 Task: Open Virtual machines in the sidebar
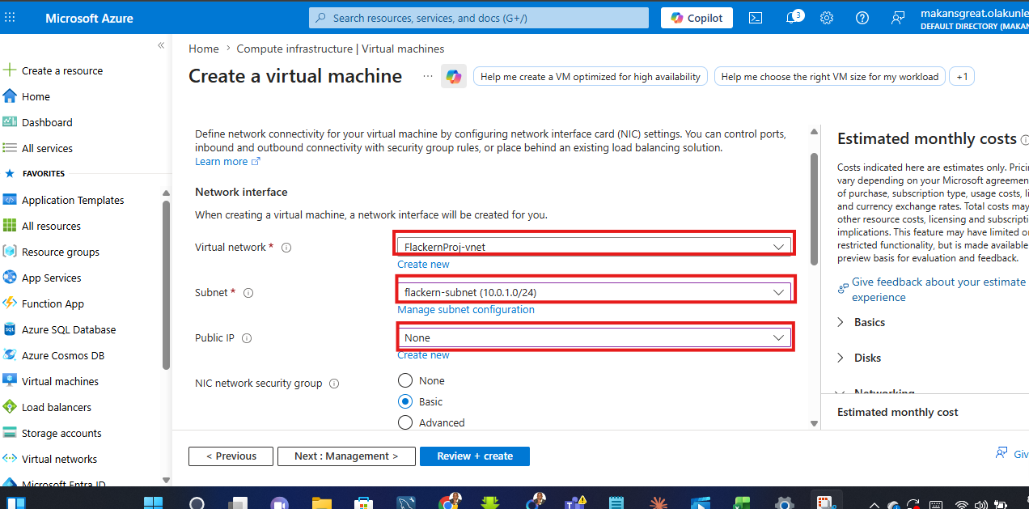pyautogui.click(x=60, y=381)
